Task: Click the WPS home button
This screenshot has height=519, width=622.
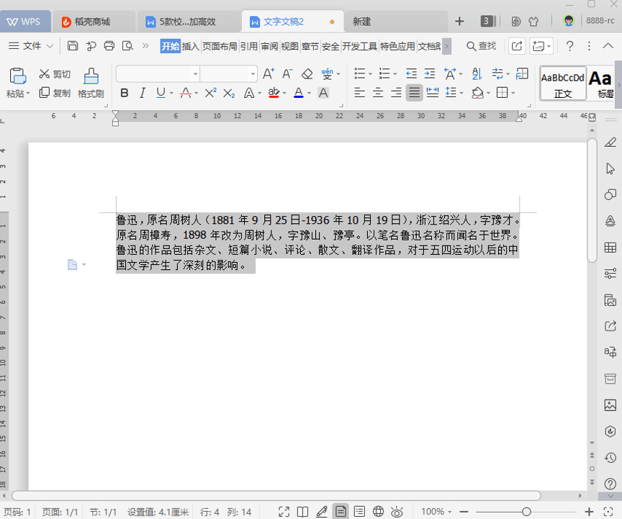Action: (24, 22)
